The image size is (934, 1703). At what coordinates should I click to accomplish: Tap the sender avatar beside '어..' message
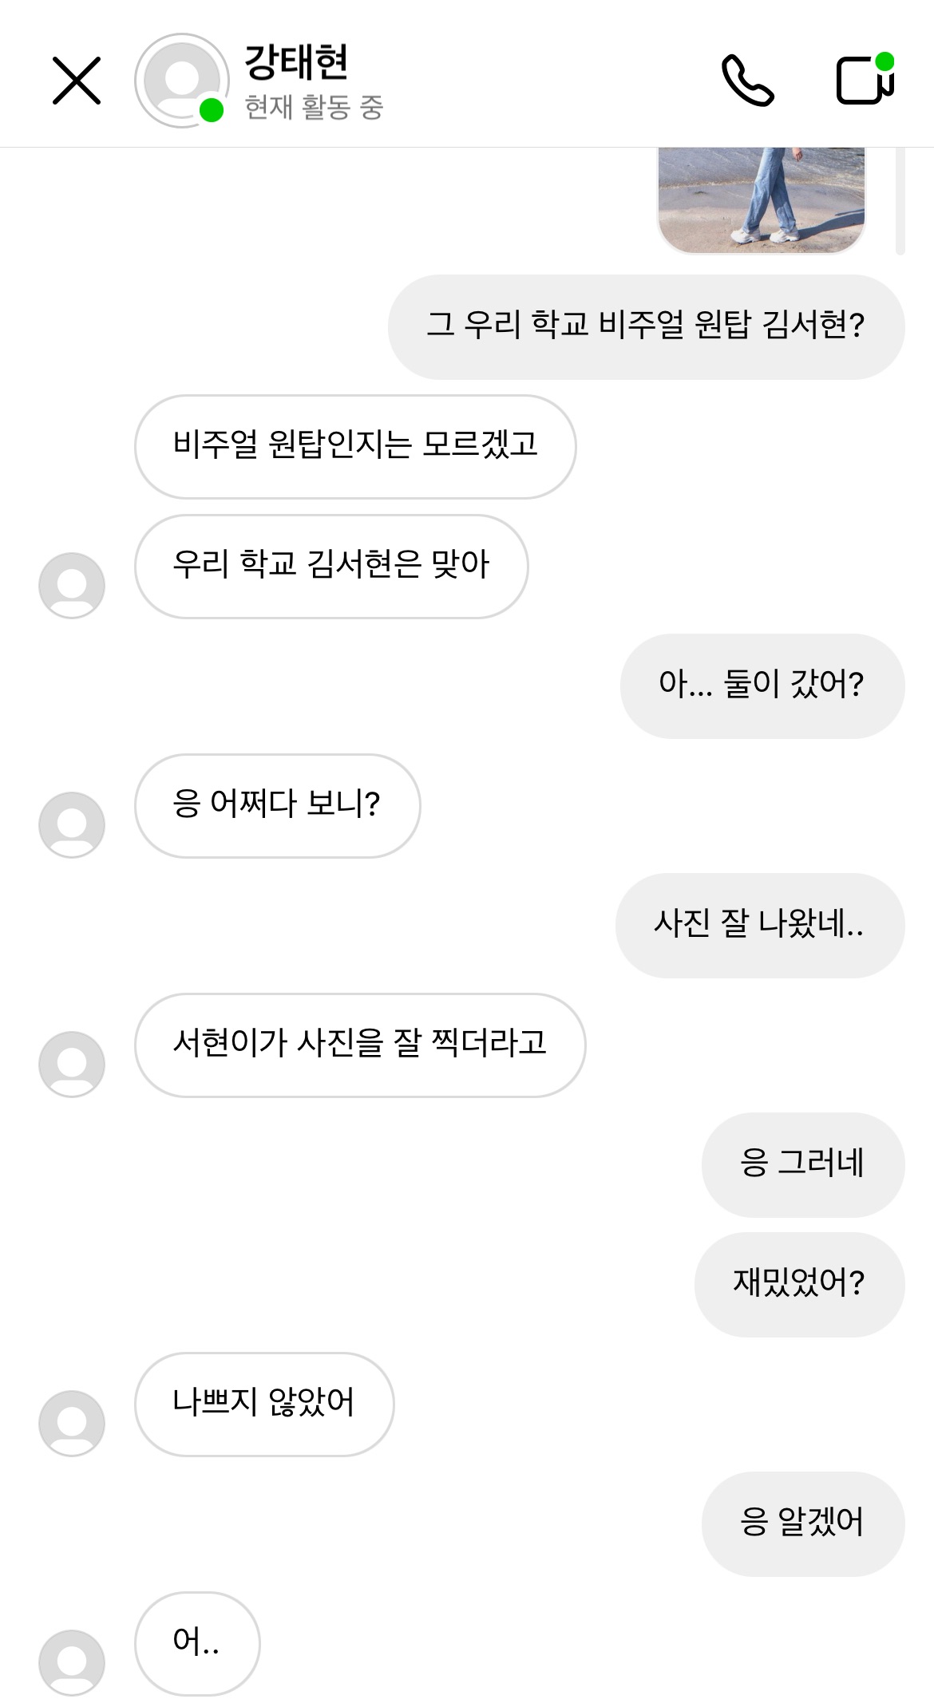tap(72, 1662)
